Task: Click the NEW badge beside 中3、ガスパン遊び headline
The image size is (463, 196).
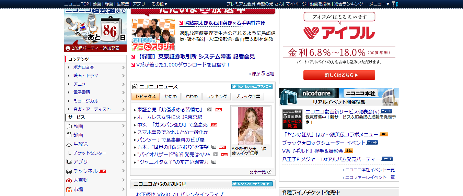Action: pos(214,125)
